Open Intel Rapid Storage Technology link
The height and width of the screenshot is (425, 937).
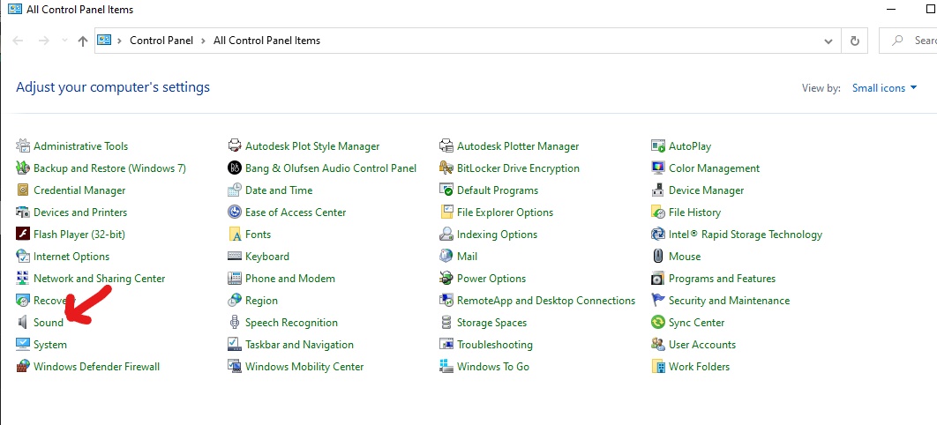click(746, 235)
